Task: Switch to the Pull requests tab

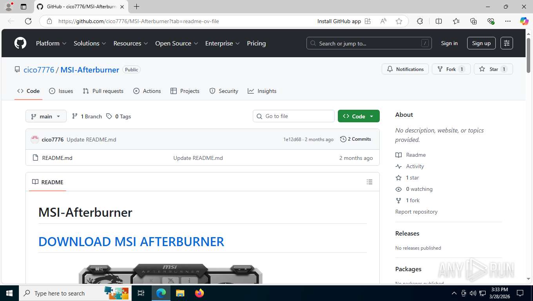Action: tap(103, 91)
